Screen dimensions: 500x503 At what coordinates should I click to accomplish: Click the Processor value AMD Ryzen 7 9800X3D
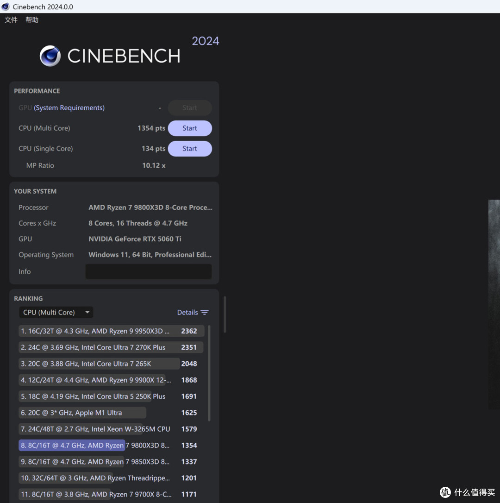tap(150, 207)
